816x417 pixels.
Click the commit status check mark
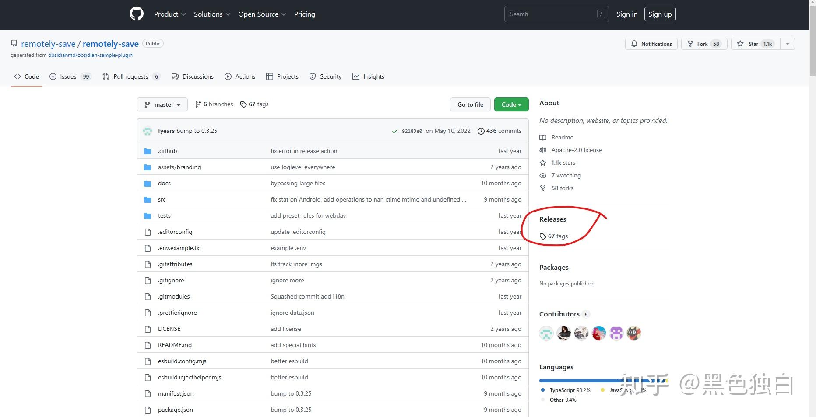coord(395,131)
